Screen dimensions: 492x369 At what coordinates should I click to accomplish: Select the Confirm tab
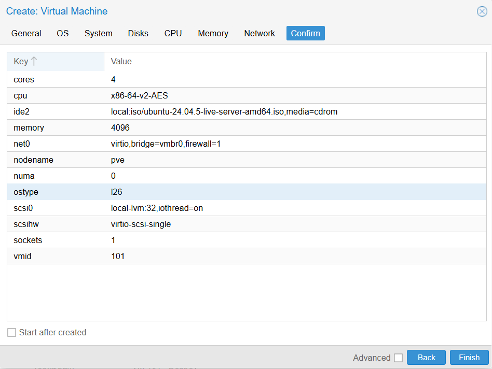coord(305,33)
